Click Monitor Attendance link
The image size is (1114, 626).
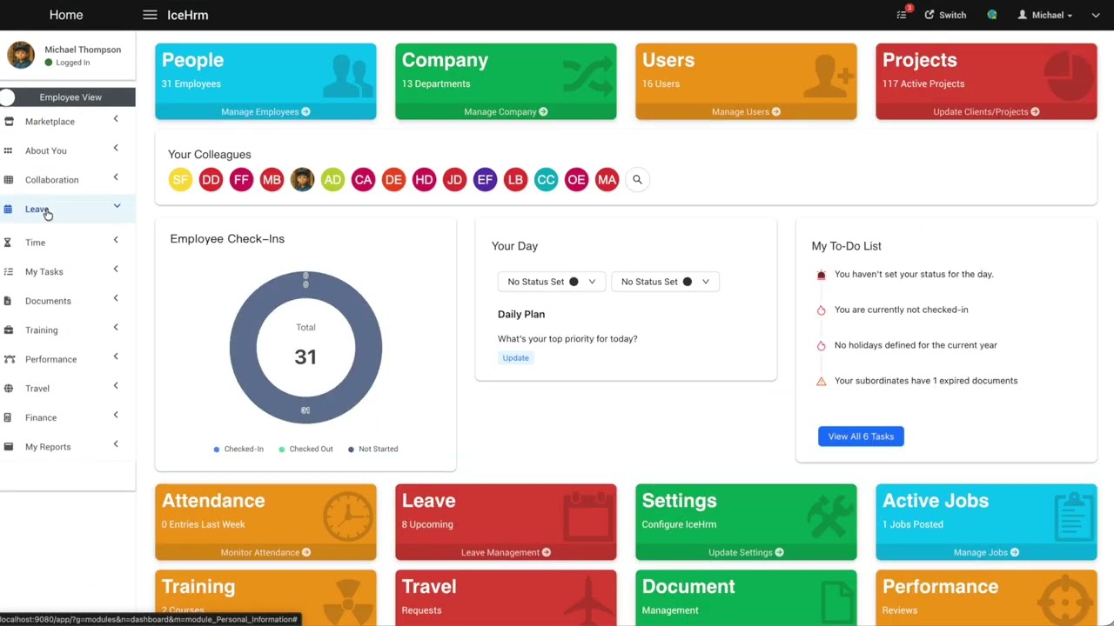click(x=265, y=552)
